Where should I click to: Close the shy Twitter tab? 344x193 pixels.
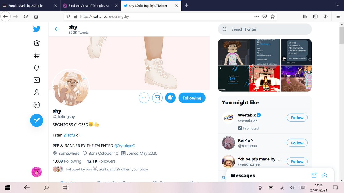(176, 5)
